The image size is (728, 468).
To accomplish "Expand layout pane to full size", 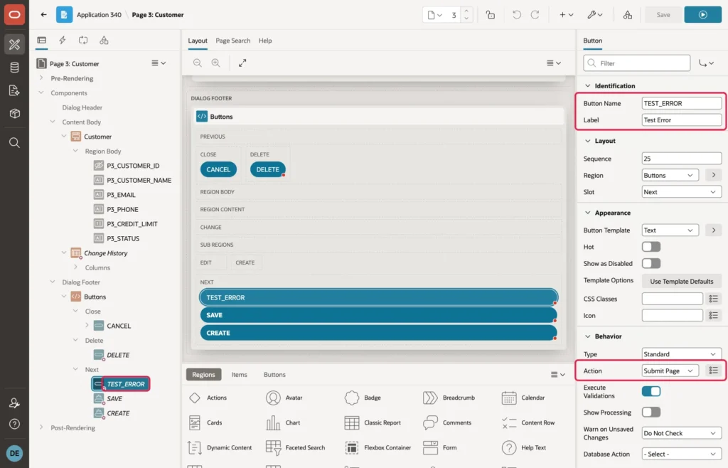I will [242, 63].
